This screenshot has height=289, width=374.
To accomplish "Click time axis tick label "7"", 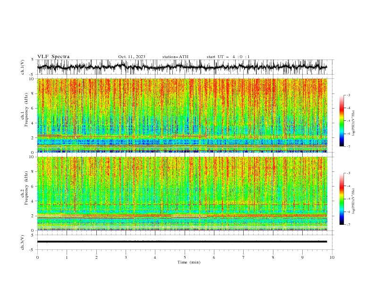I will pos(244,257).
